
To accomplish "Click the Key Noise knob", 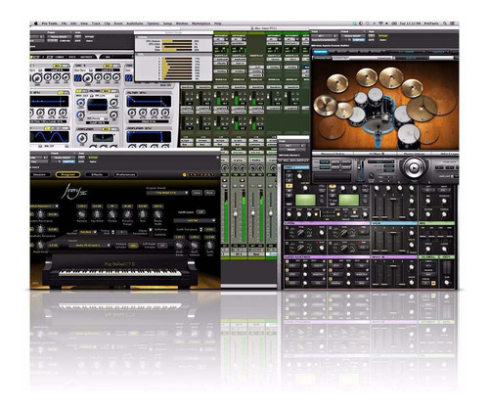I will point(97,214).
